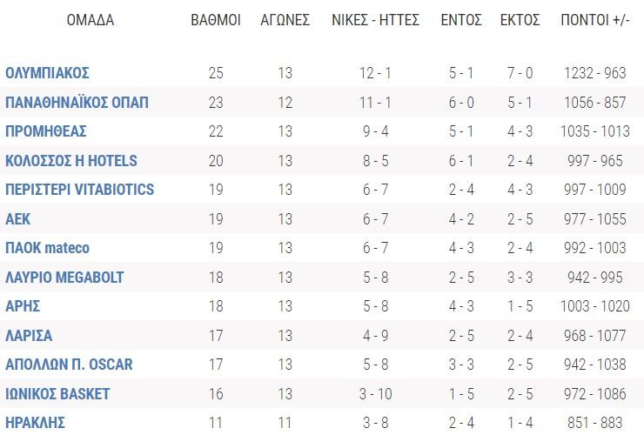Click the ΗΡΑΚΛΗΣ team name
The image size is (644, 435).
tap(35, 423)
